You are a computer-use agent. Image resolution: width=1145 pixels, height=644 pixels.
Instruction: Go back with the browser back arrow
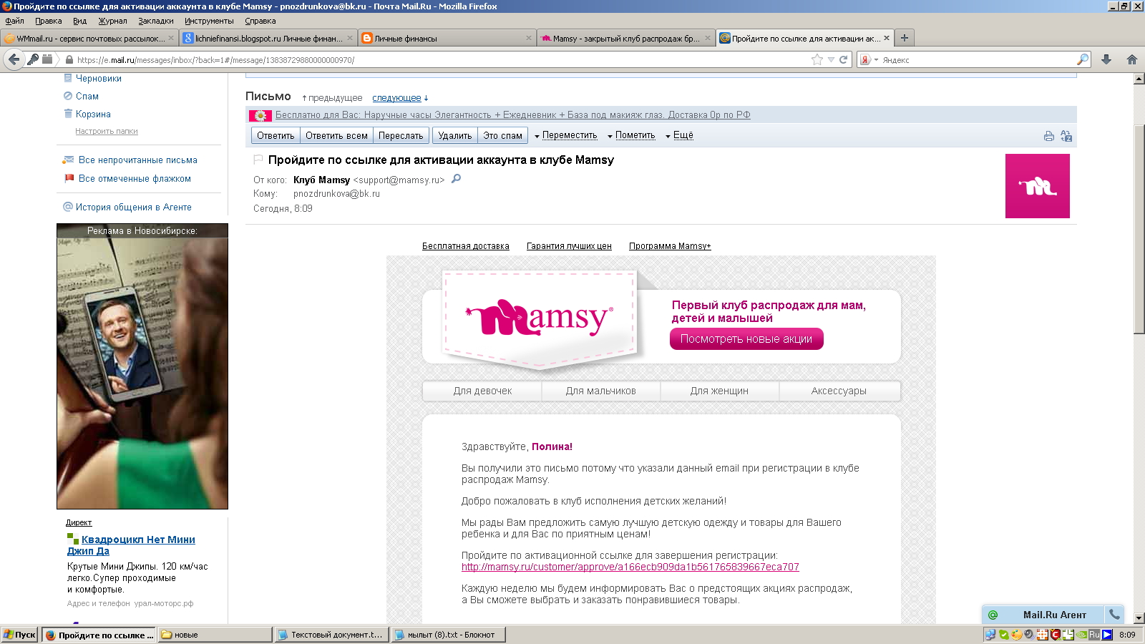[x=14, y=59]
